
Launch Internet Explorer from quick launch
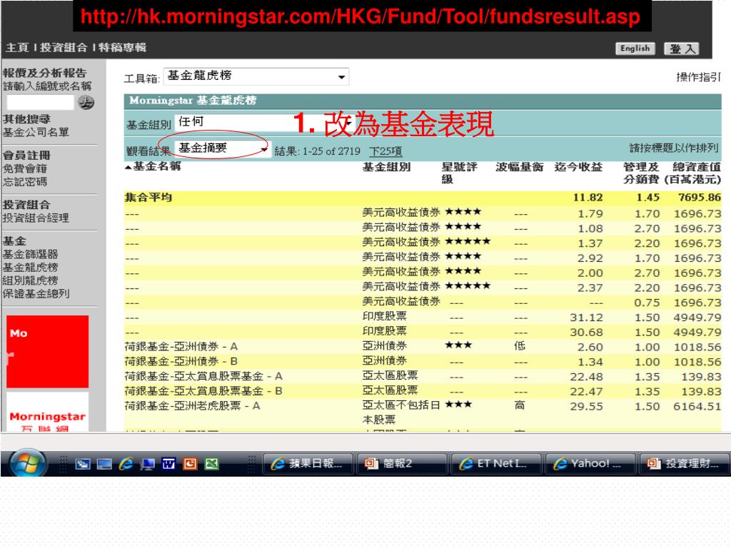pyautogui.click(x=126, y=464)
